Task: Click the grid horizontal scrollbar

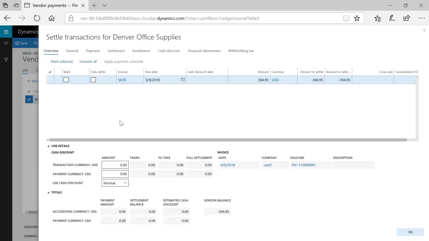Action: (x=228, y=140)
